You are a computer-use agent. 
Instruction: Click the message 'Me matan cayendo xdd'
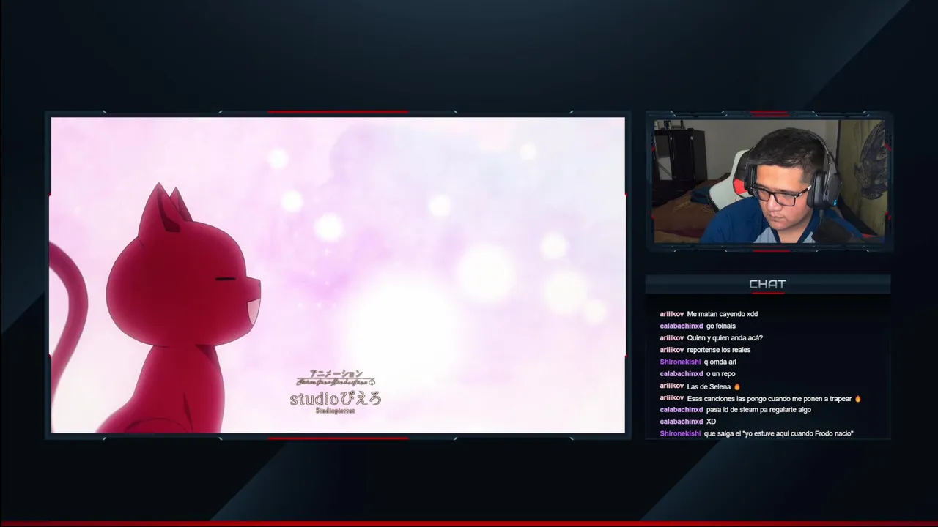tap(723, 314)
